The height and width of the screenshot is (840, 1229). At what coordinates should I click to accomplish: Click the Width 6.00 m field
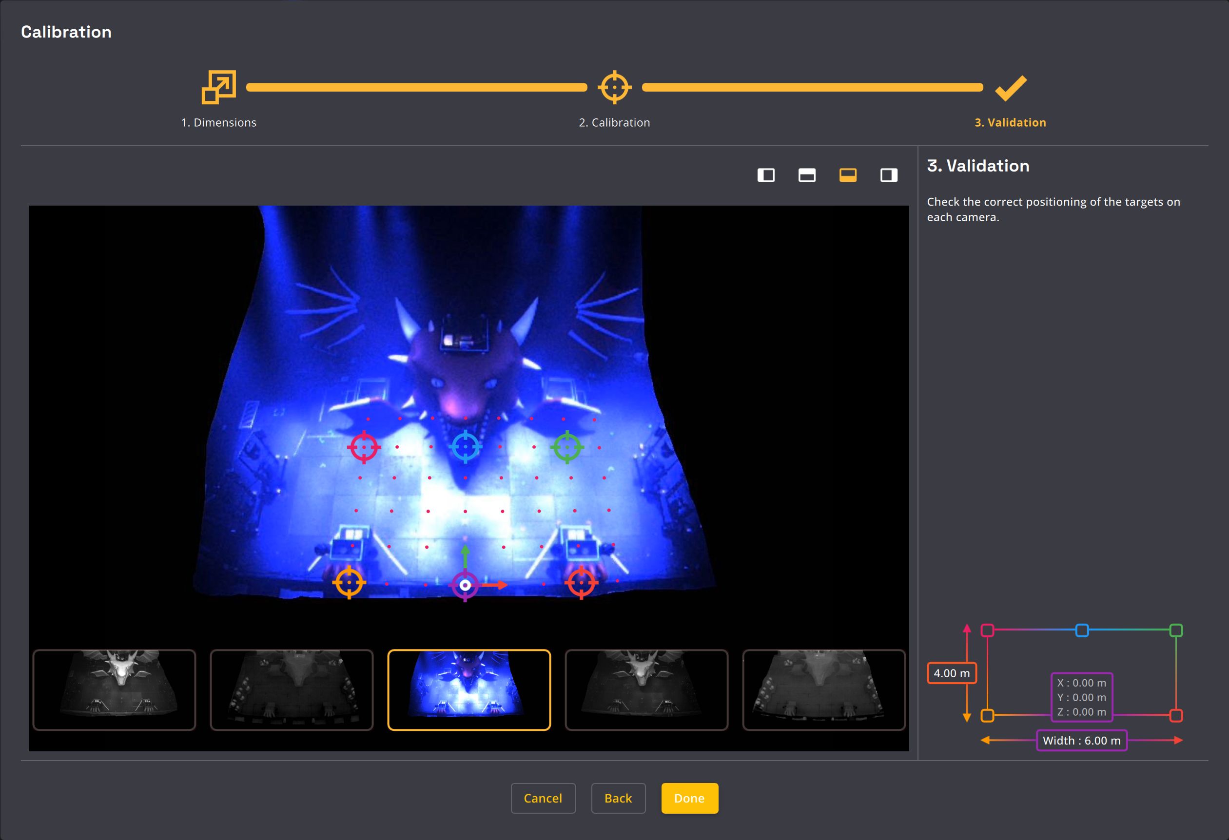tap(1081, 740)
